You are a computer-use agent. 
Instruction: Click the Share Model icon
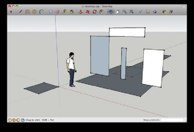click(x=171, y=12)
